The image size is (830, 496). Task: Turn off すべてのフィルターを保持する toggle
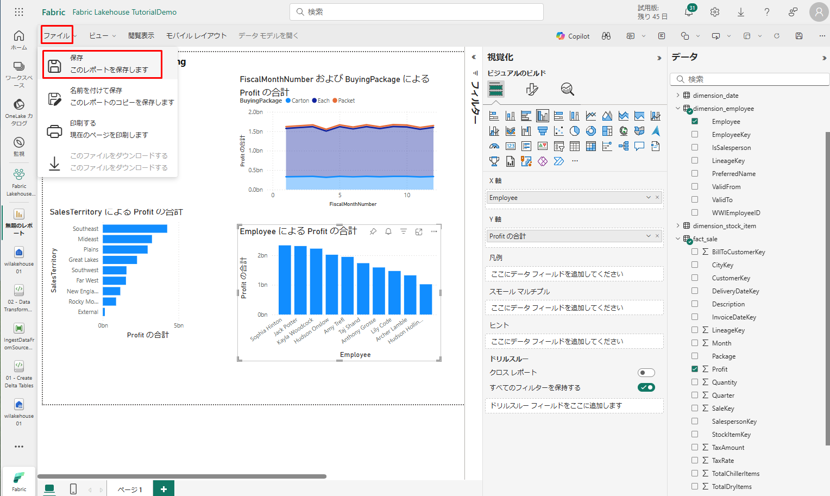tap(646, 387)
